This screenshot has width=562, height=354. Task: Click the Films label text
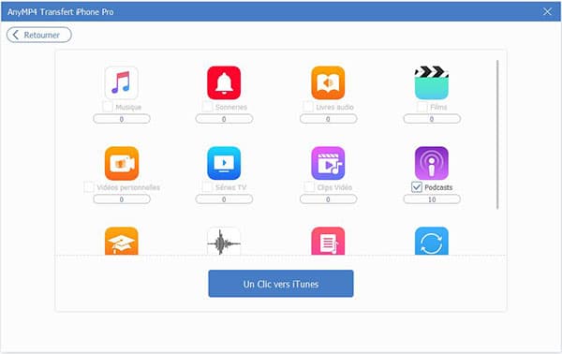438,107
